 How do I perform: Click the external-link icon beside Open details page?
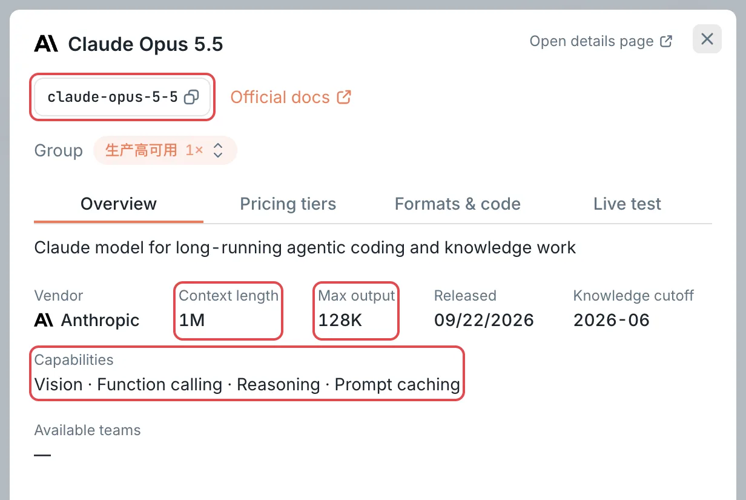[666, 41]
